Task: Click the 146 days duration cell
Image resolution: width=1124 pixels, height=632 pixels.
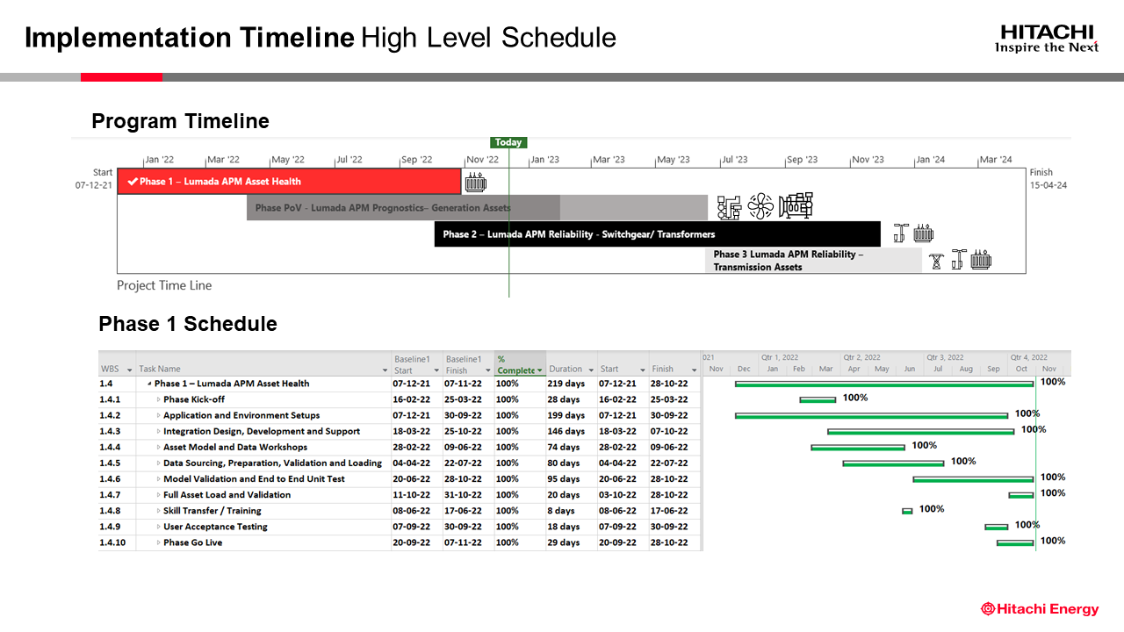Action: [x=571, y=431]
